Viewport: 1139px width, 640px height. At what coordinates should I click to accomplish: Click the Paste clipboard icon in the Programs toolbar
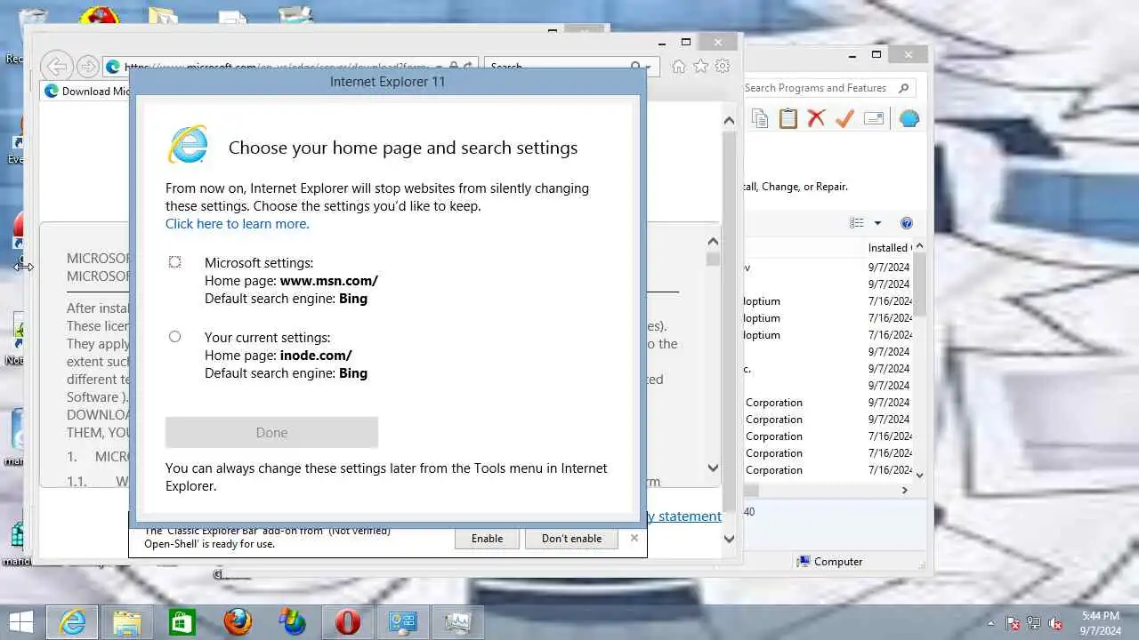click(788, 118)
